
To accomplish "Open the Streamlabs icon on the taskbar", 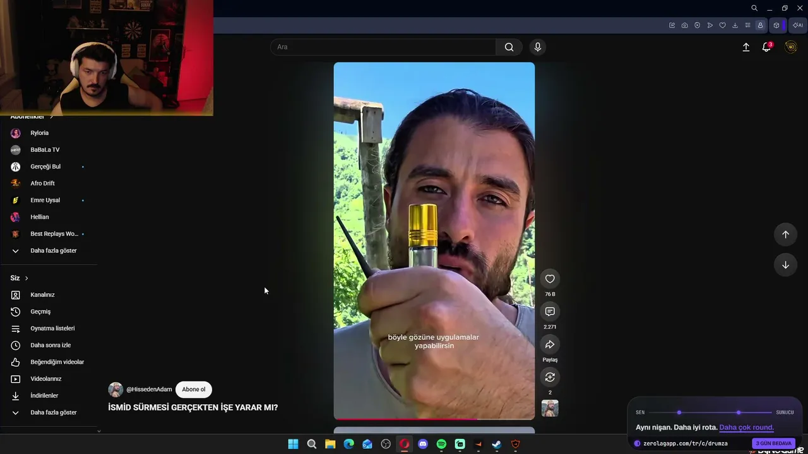I will (460, 444).
